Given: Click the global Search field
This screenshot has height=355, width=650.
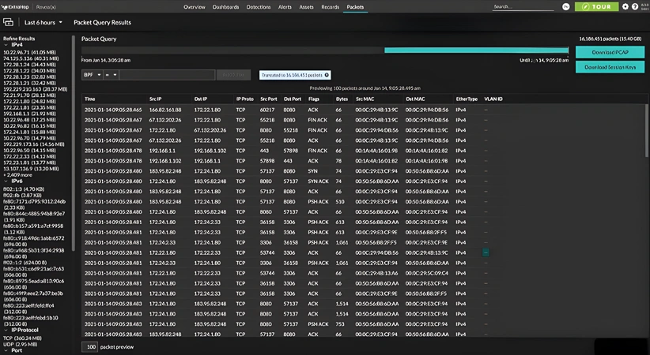Looking at the screenshot, I should point(523,7).
